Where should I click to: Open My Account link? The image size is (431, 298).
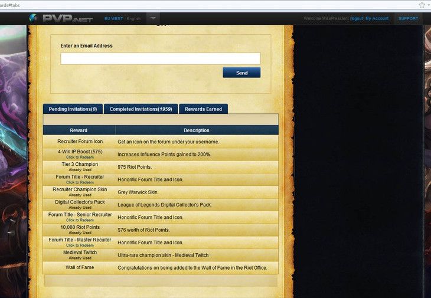(x=377, y=19)
